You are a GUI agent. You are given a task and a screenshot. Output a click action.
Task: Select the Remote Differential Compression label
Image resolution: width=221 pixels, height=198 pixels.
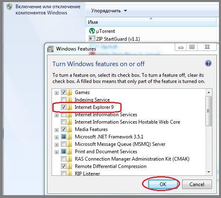[110, 166]
